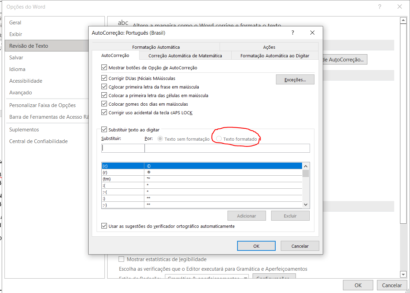Open Formatação Automática ao Digitar tab
The height and width of the screenshot is (293, 410).
275,56
